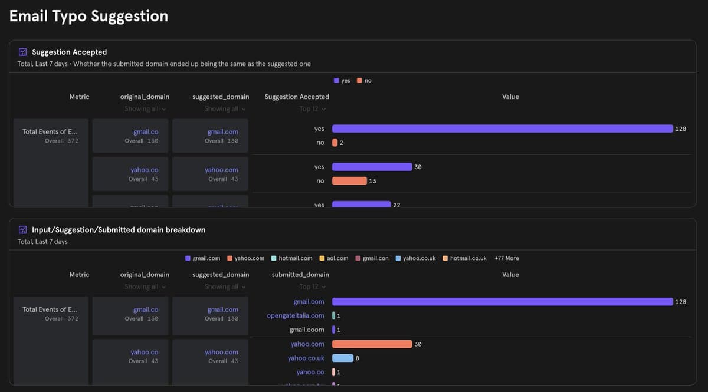Image resolution: width=708 pixels, height=392 pixels.
Task: Toggle the purple 'yes' legend series
Action: pyautogui.click(x=342, y=80)
